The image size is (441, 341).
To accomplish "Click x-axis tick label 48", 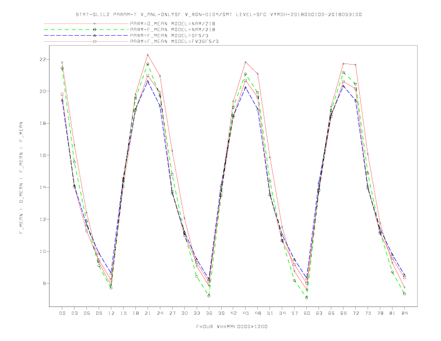I will tap(258, 313).
